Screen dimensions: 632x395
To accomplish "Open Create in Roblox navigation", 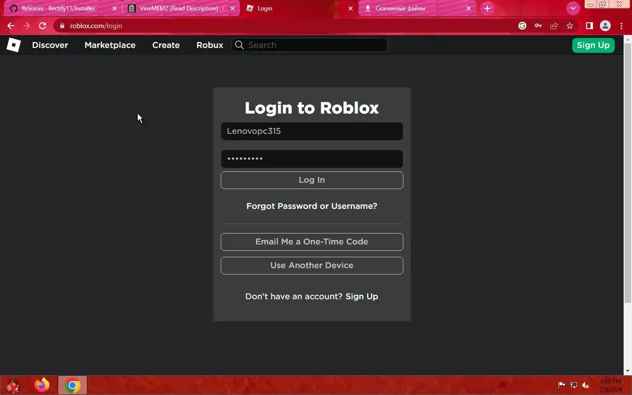I will point(166,45).
